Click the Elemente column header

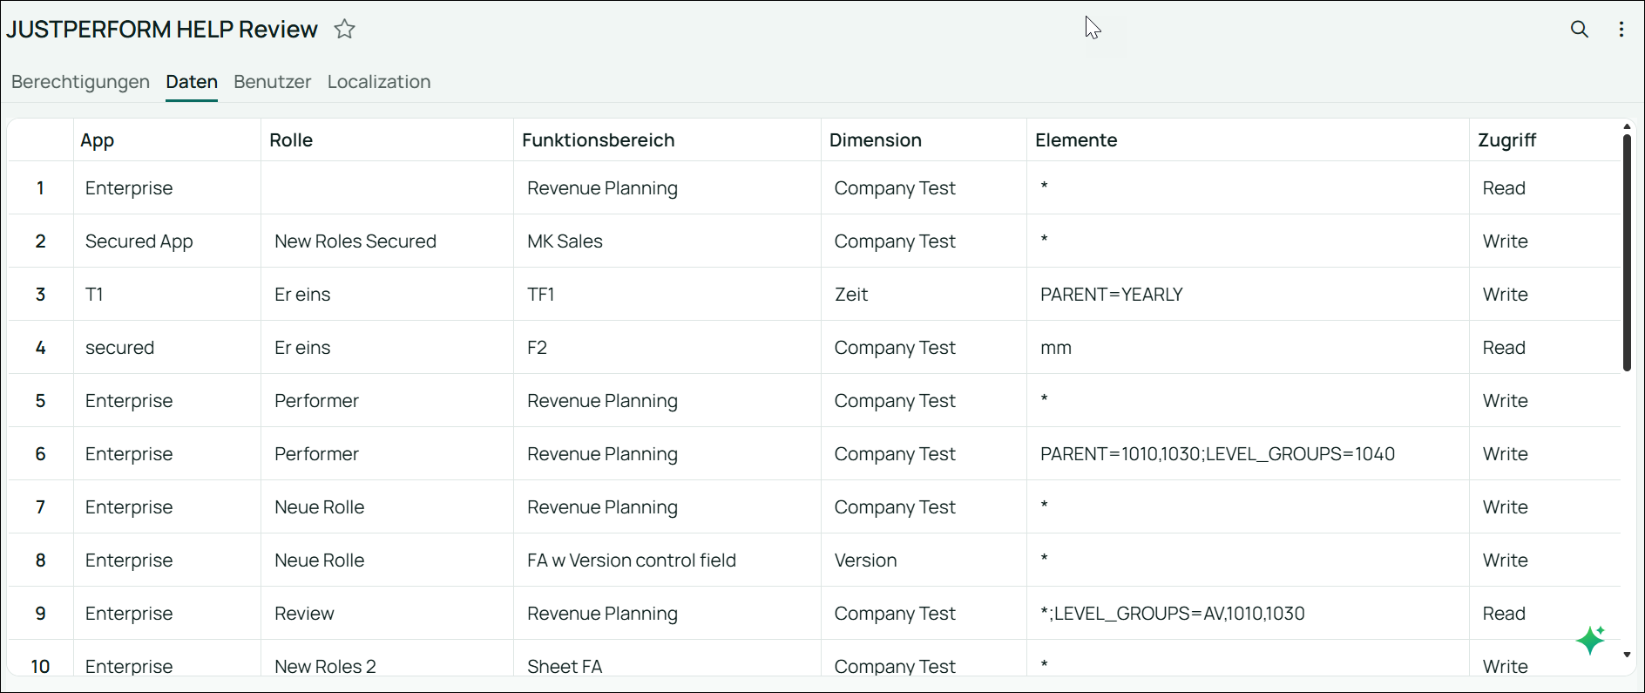(1248, 140)
